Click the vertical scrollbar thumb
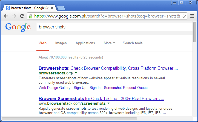This screenshot has width=198, height=122. [195, 32]
